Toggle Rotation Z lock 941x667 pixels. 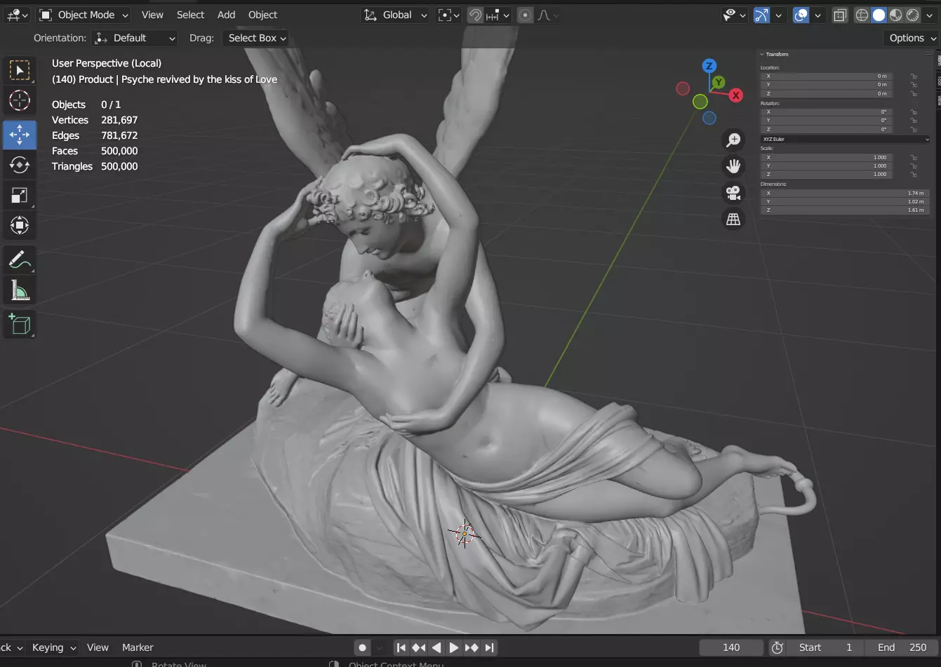click(x=914, y=129)
